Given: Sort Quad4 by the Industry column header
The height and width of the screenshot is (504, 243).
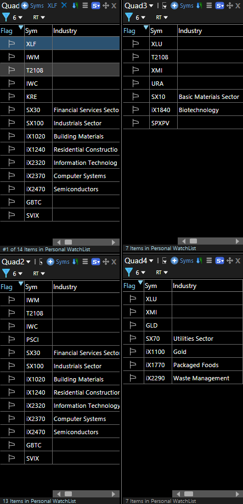Looking at the screenshot, I should (207, 285).
